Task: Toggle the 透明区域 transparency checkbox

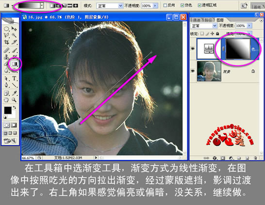Action: tap(199, 5)
